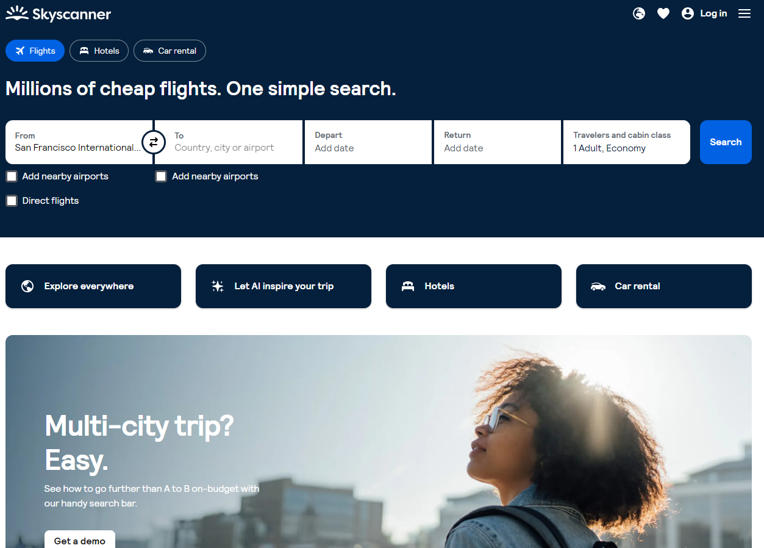The height and width of the screenshot is (548, 764).
Task: Click the globe icon on Explore everywhere
Action: click(27, 286)
